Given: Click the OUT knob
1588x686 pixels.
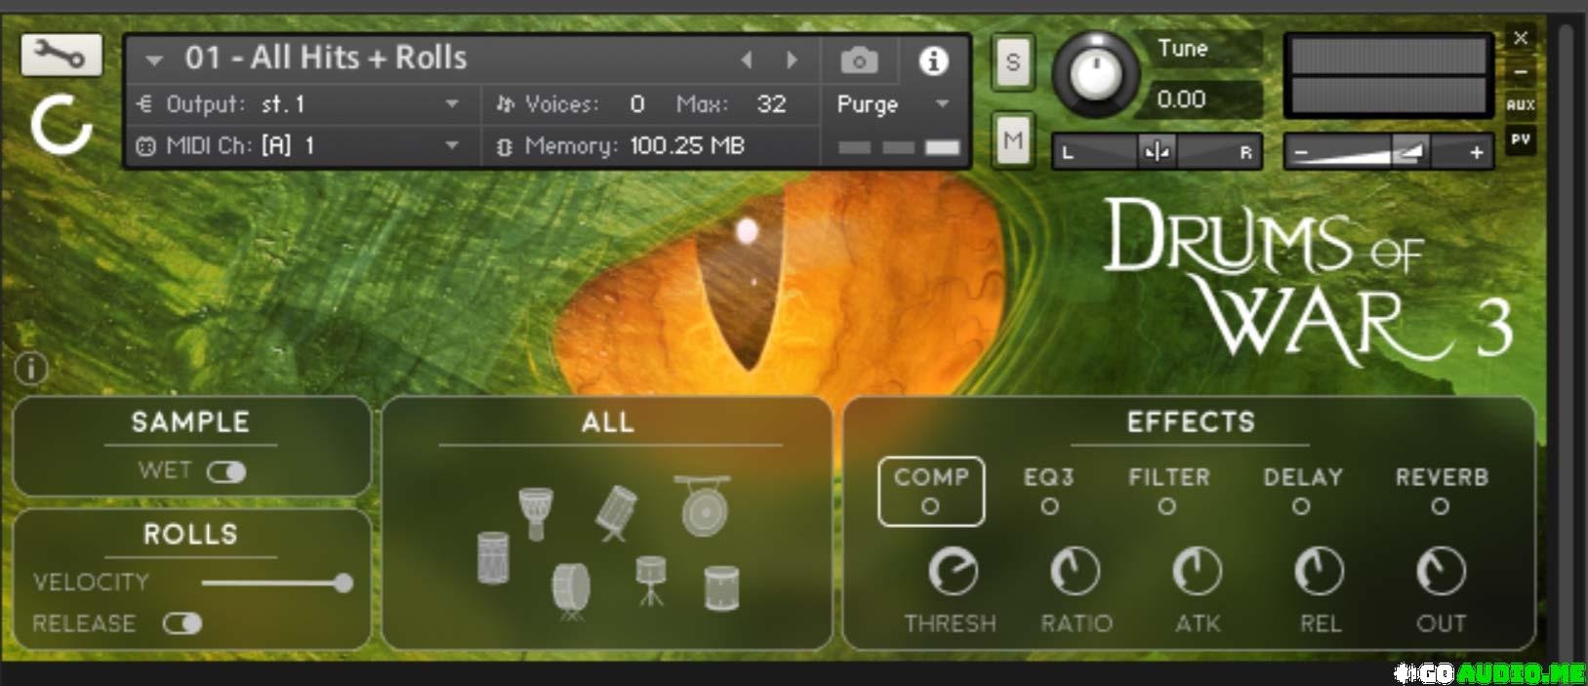Looking at the screenshot, I should pos(1441,571).
